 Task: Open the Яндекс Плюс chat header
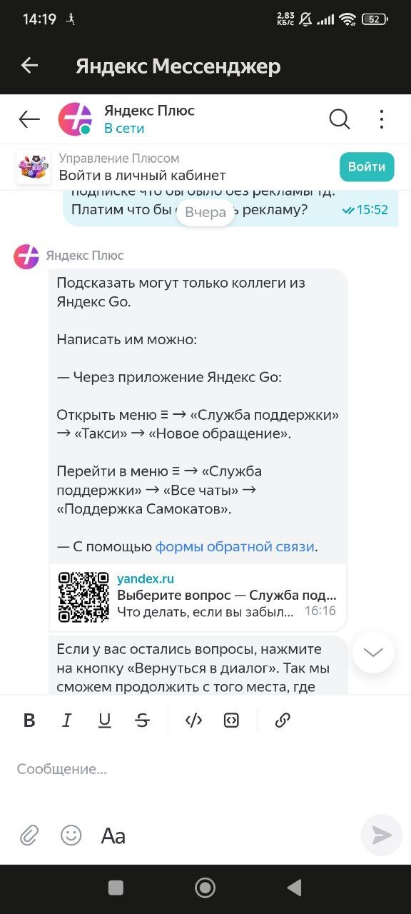click(150, 119)
